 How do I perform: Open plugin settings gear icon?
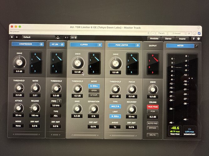click(198, 39)
